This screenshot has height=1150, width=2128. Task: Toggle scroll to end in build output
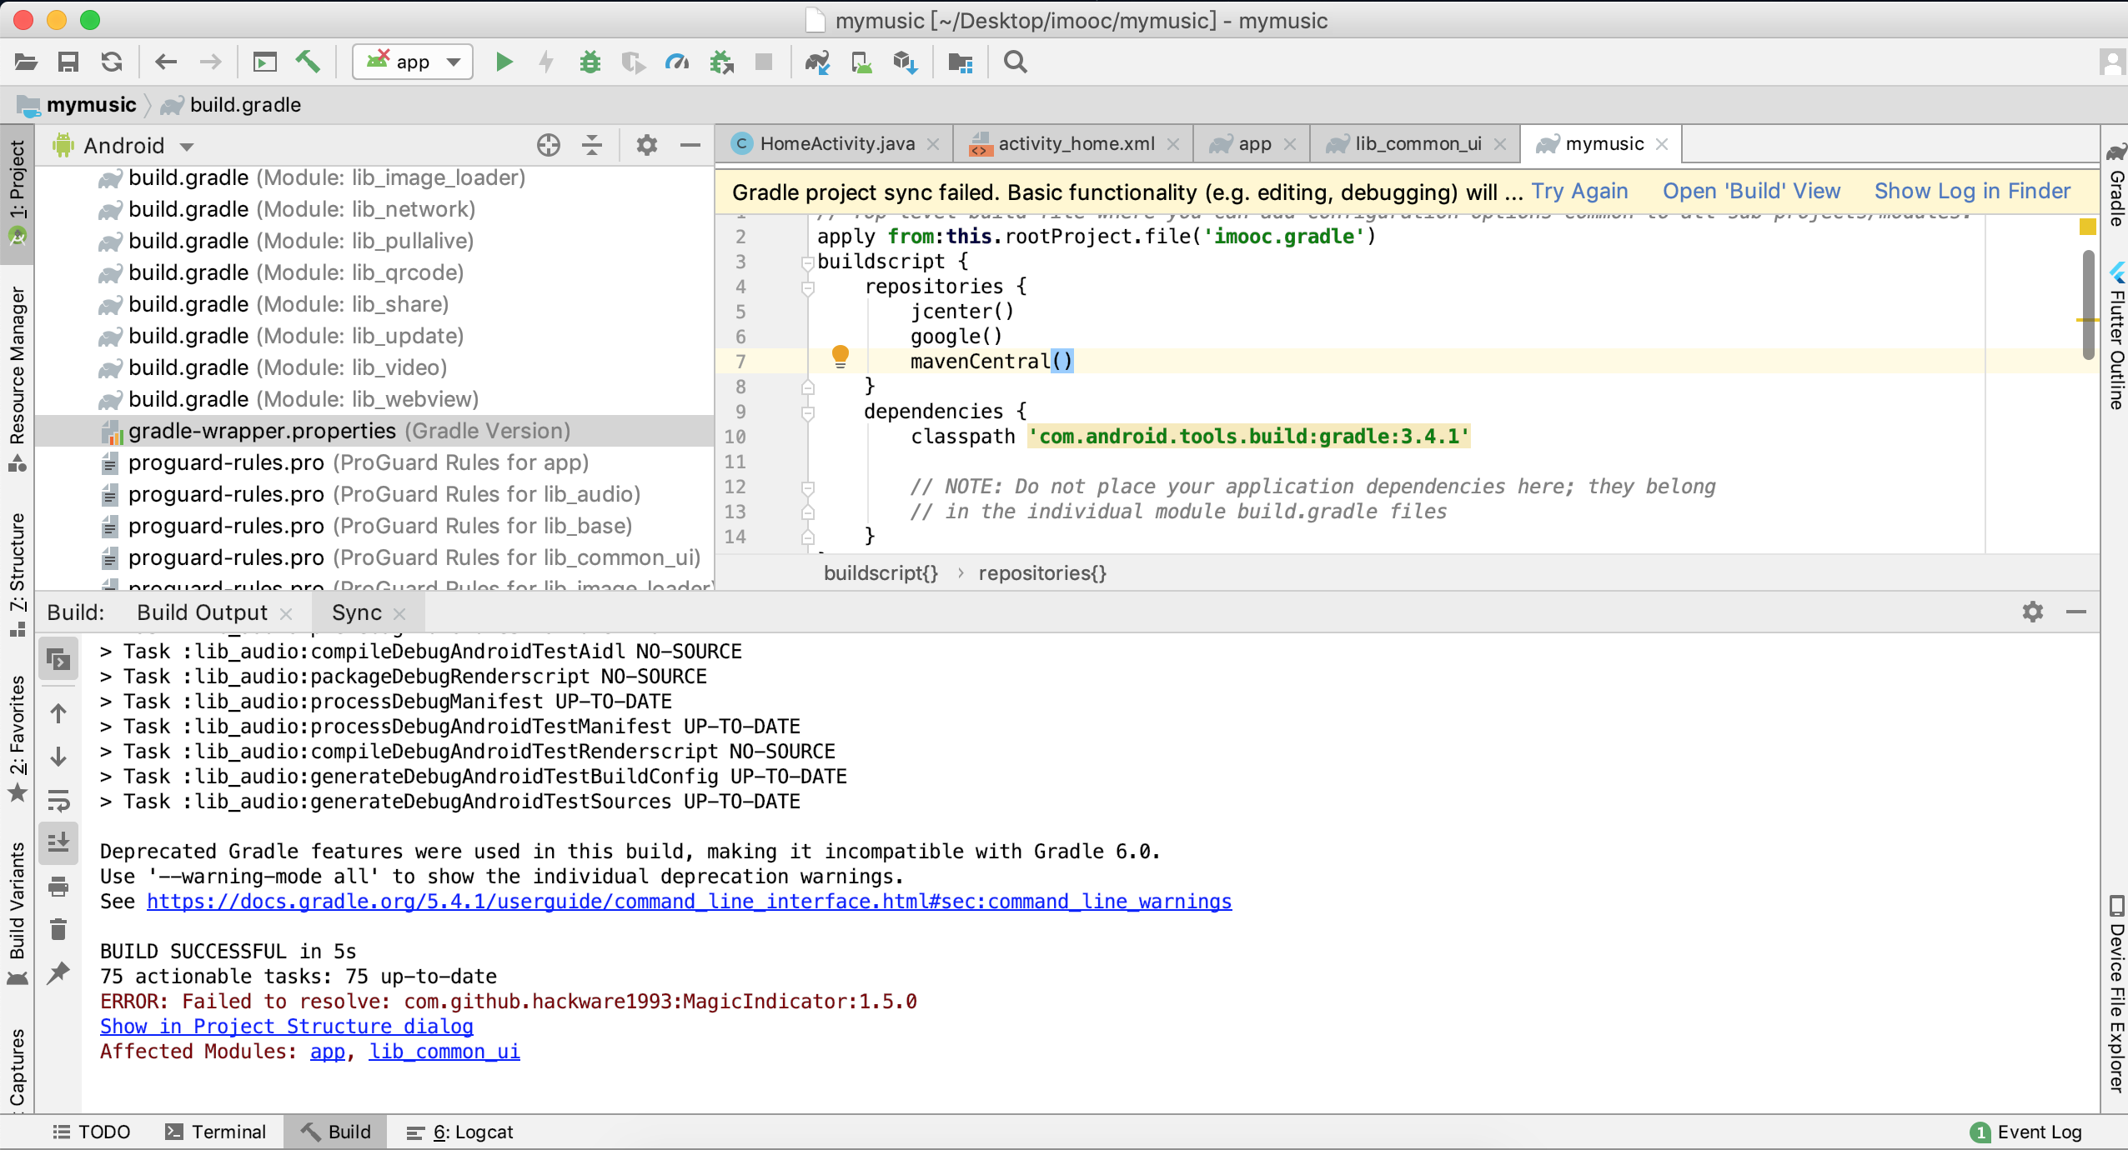[x=58, y=842]
